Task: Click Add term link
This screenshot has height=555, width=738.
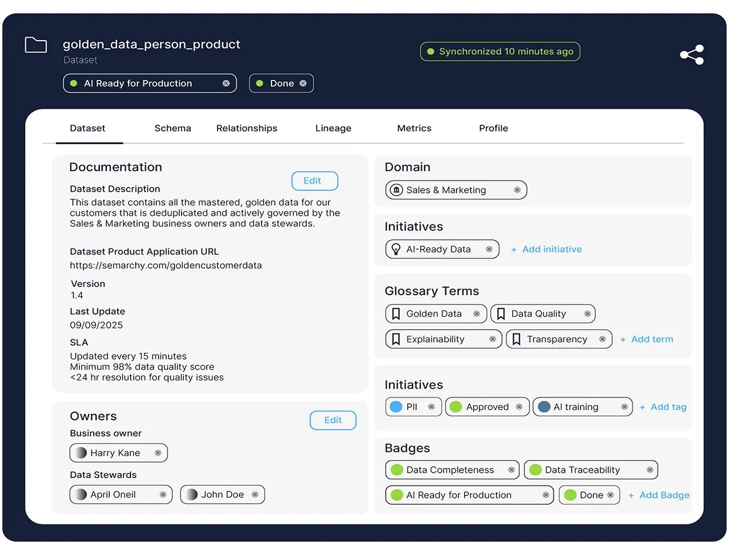Action: click(646, 339)
